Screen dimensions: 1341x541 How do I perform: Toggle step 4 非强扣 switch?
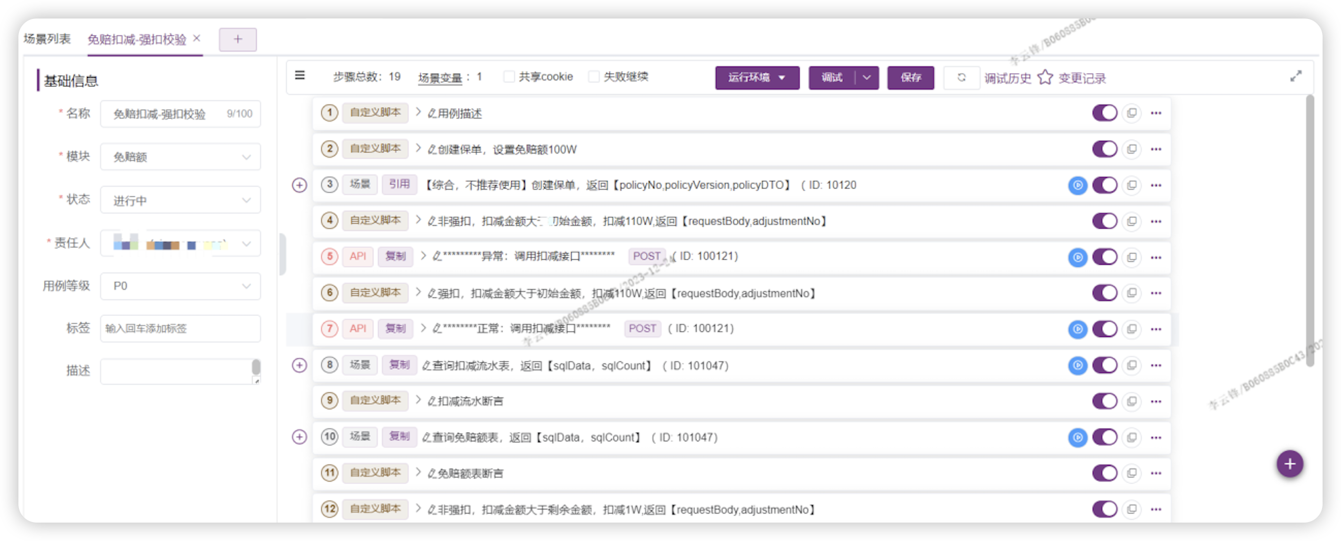pyautogui.click(x=1105, y=221)
